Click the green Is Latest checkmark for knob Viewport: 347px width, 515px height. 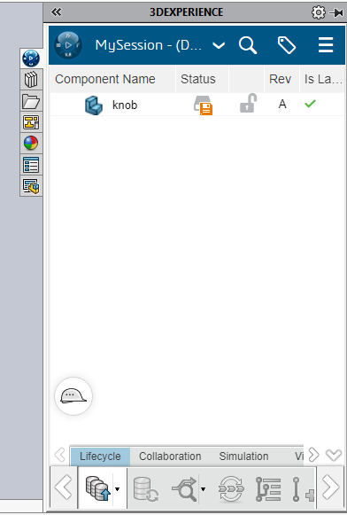point(310,104)
